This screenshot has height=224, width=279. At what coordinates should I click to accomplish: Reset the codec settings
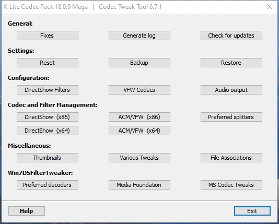point(48,63)
